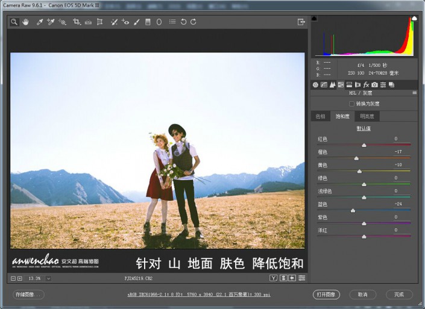Open the Effects fx panel icon

pyautogui.click(x=366, y=85)
